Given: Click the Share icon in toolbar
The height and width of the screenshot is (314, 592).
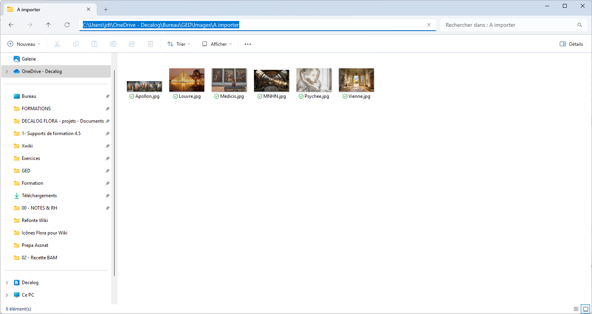Looking at the screenshot, I should [132, 44].
